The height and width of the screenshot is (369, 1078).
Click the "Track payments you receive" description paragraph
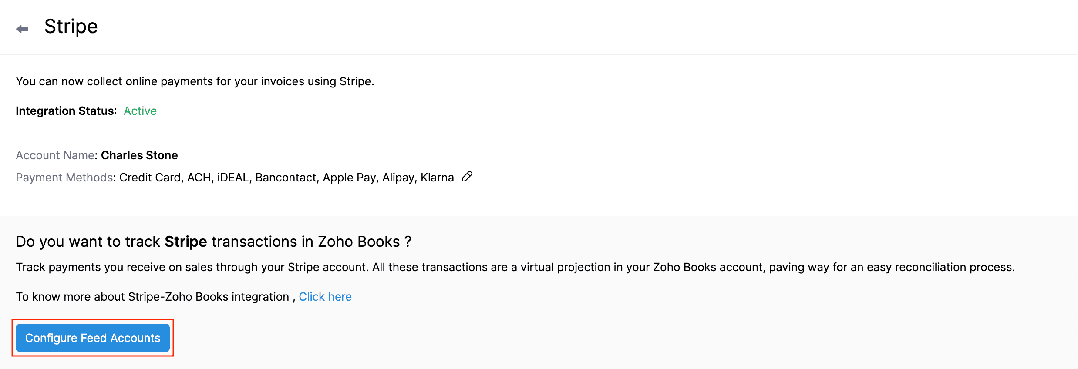coord(515,267)
